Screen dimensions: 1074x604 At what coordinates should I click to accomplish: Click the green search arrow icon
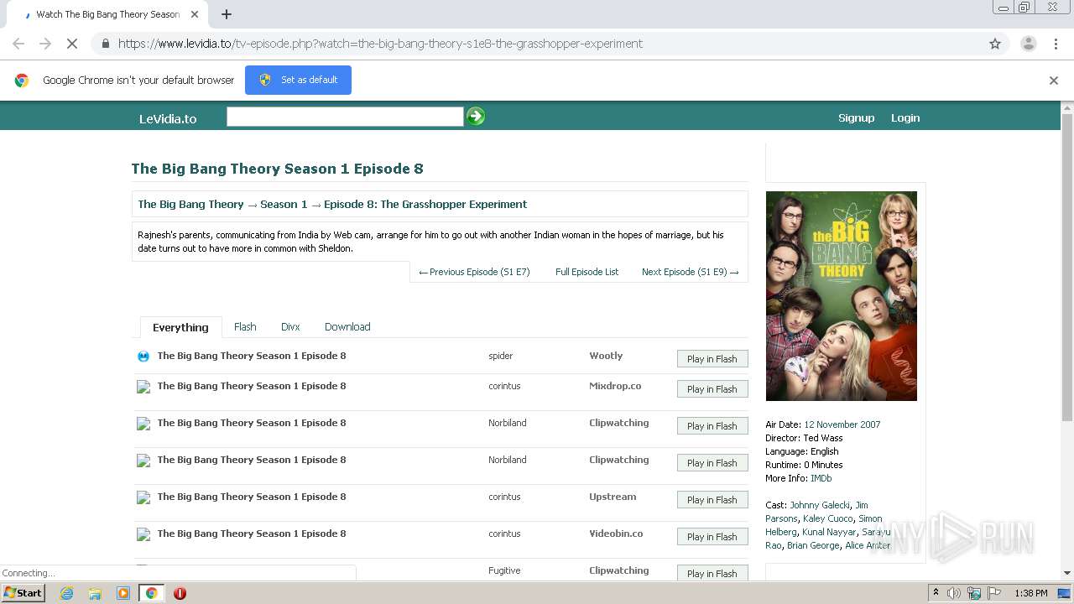pos(476,117)
